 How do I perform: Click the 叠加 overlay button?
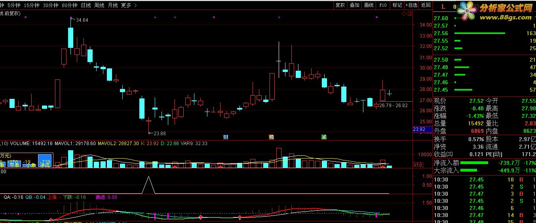355,5
